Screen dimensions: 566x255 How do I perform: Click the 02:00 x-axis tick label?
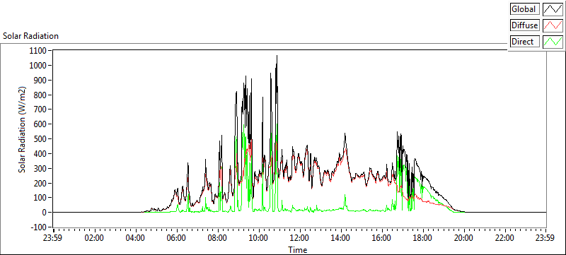tap(95, 238)
